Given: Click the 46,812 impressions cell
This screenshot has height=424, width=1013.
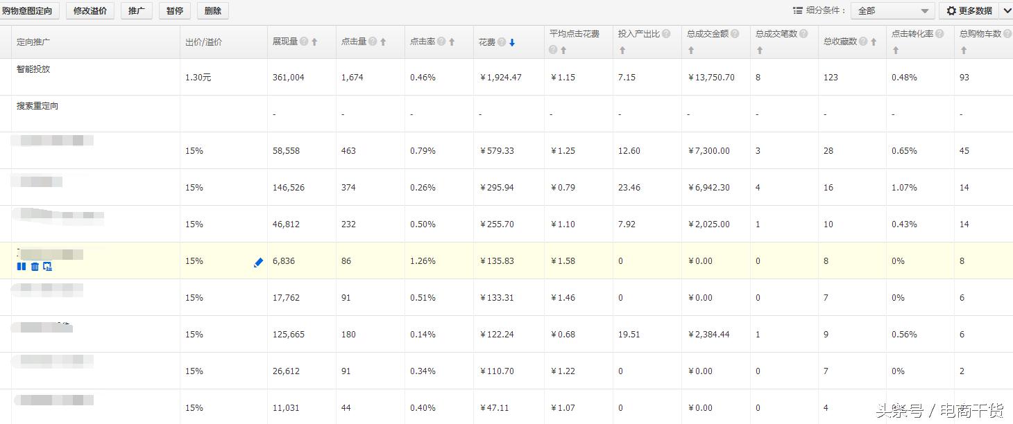Looking at the screenshot, I should pyautogui.click(x=287, y=224).
